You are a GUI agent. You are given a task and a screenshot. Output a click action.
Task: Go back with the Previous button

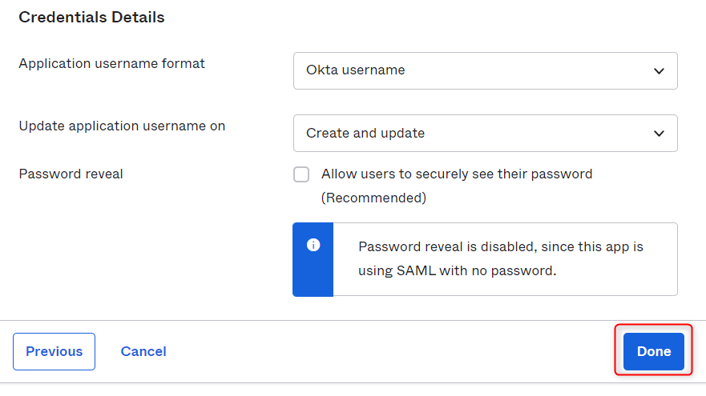[54, 351]
